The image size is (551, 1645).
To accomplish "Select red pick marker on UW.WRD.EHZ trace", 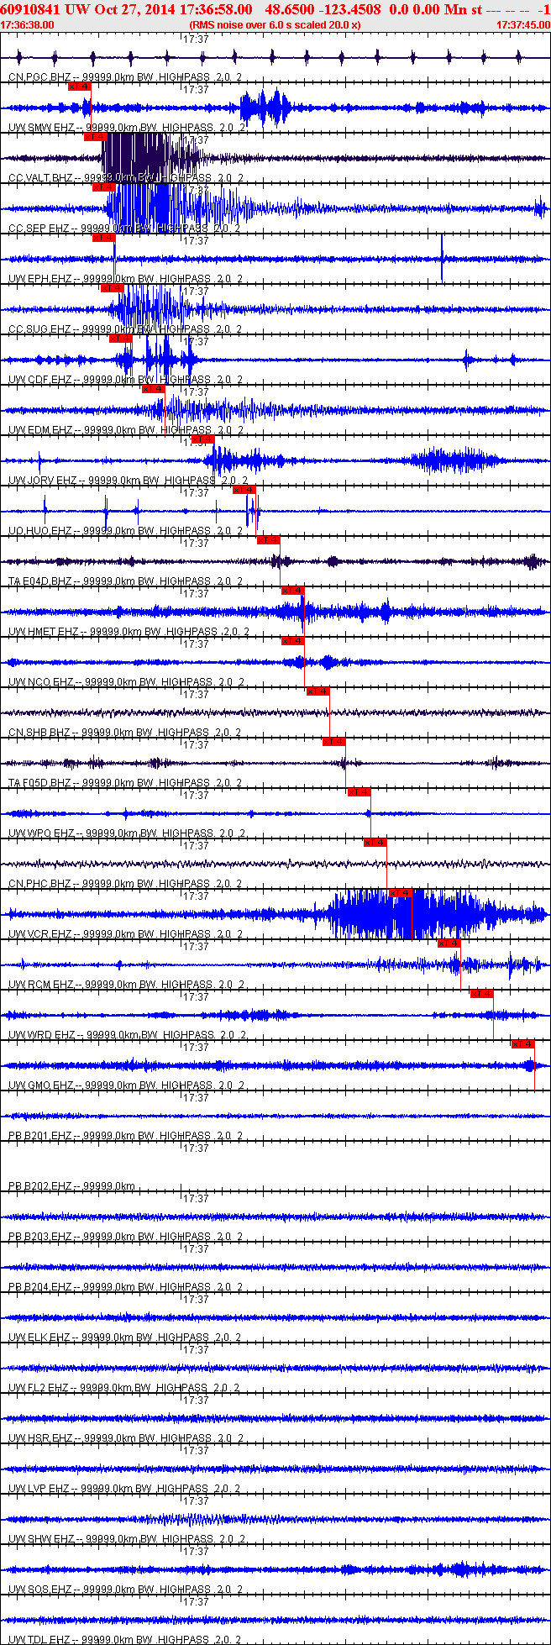I will (x=481, y=993).
